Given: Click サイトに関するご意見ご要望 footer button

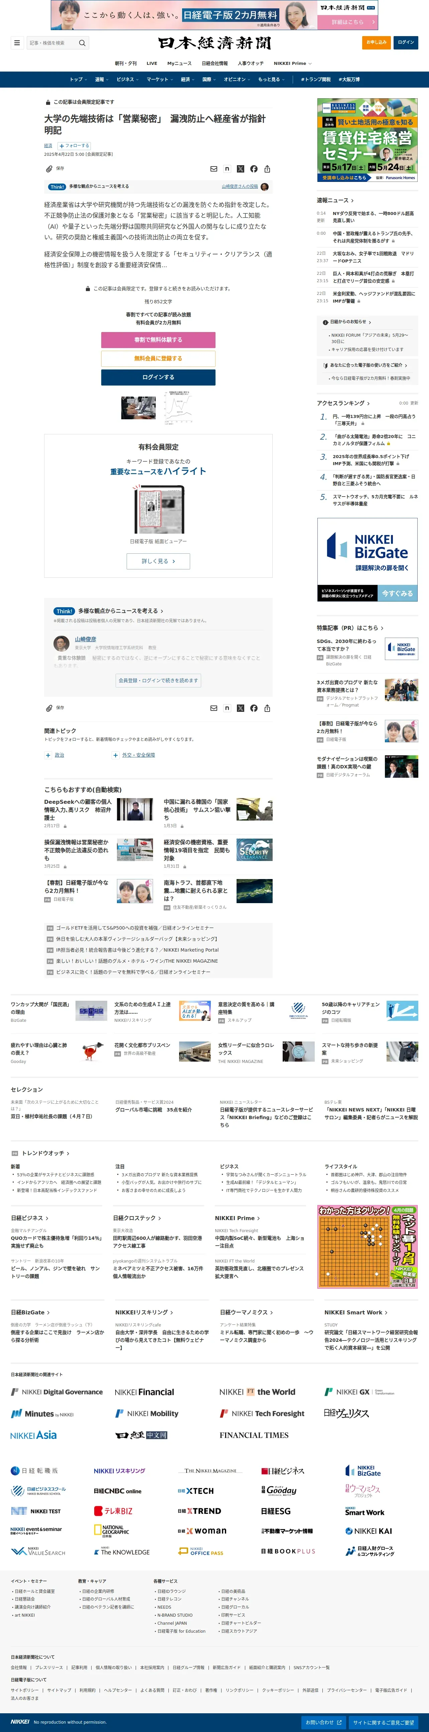Looking at the screenshot, I should tap(384, 1723).
